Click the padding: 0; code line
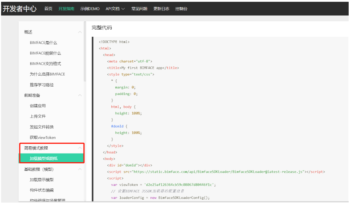This screenshot has height=204, width=353. [x=126, y=94]
